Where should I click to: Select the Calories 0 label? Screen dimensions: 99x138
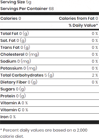pos(11,19)
